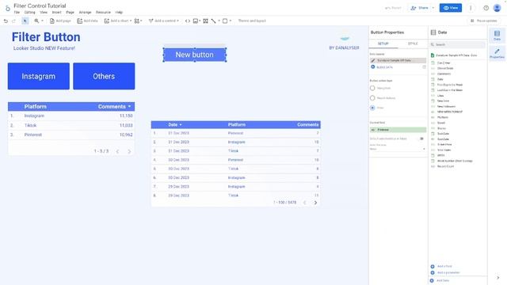Insert an image element
507x285 pixels.
pos(196,21)
